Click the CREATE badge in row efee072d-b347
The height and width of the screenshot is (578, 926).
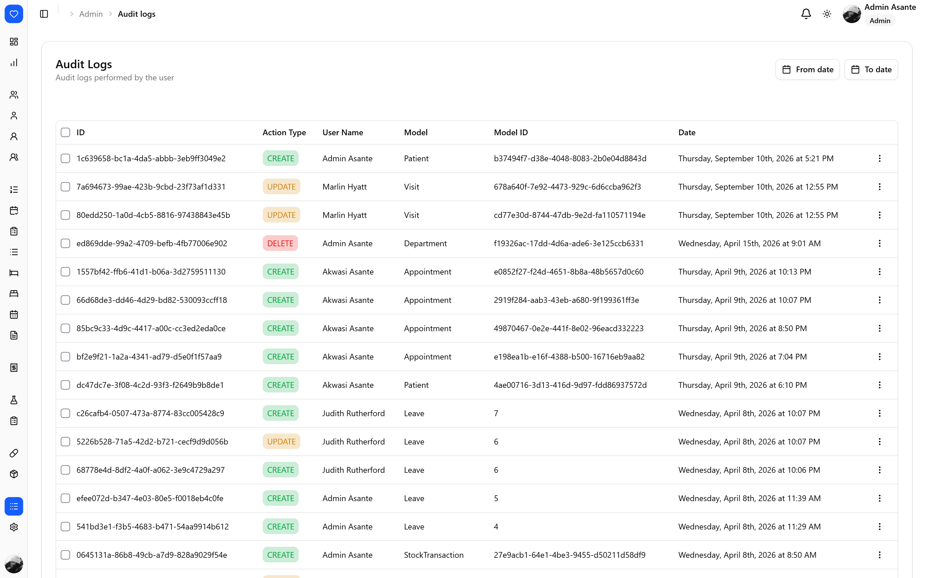280,498
